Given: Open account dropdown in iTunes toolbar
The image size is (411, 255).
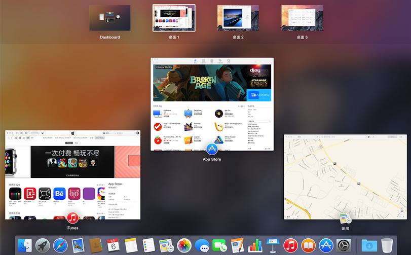Looking at the screenshot, I should pyautogui.click(x=106, y=133).
